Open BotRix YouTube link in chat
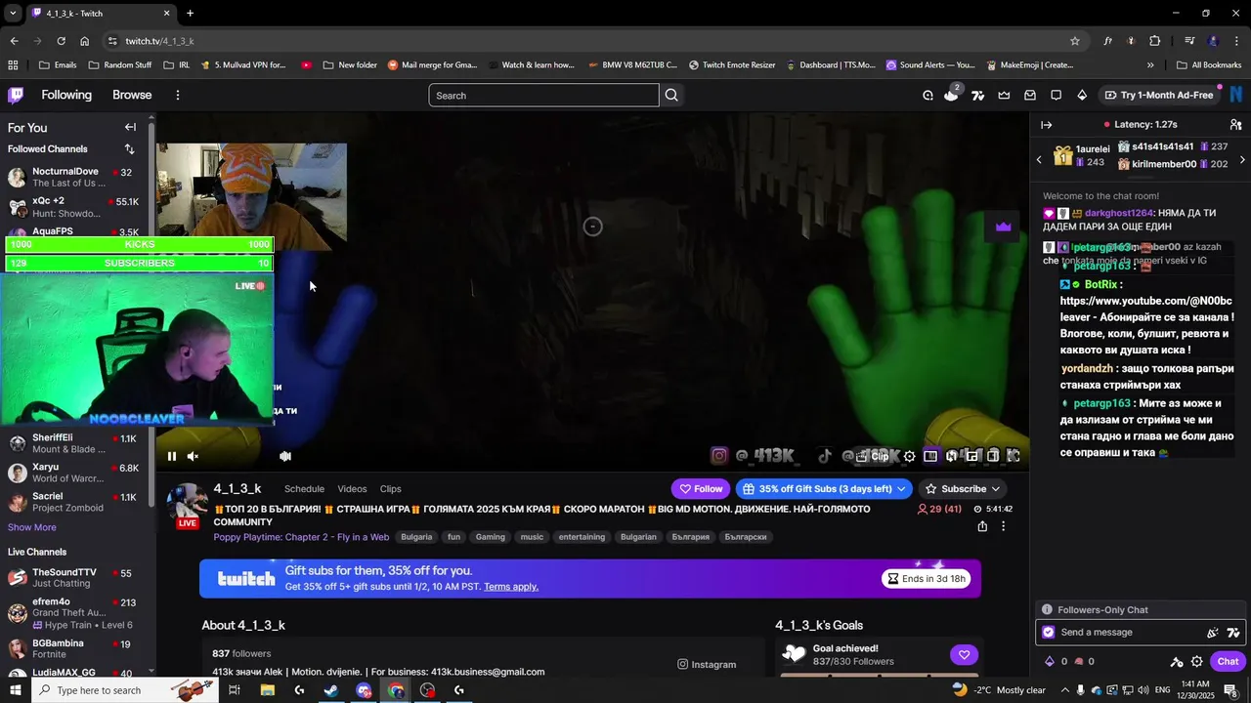 pyautogui.click(x=1145, y=309)
